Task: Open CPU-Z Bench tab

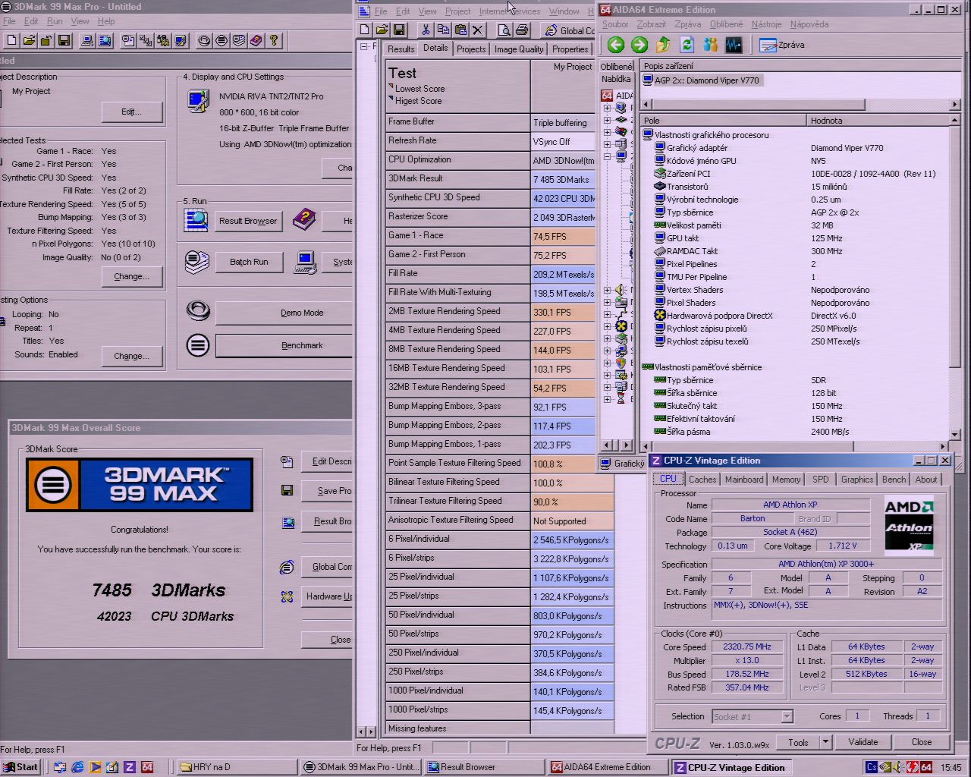Action: coord(894,480)
